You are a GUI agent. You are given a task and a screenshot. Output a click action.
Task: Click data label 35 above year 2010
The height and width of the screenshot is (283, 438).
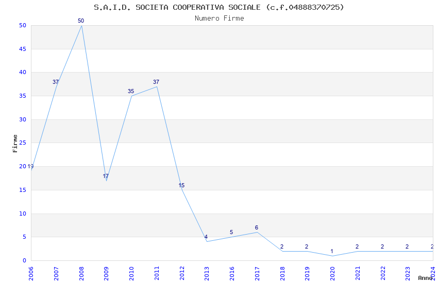131,91
